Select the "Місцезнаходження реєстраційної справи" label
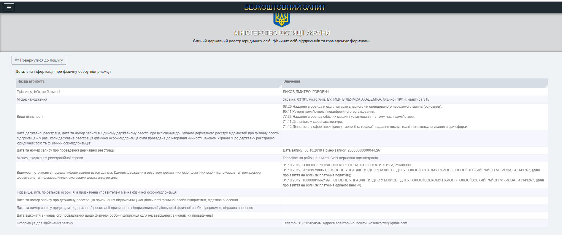This screenshot has width=562, height=235. 50,158
